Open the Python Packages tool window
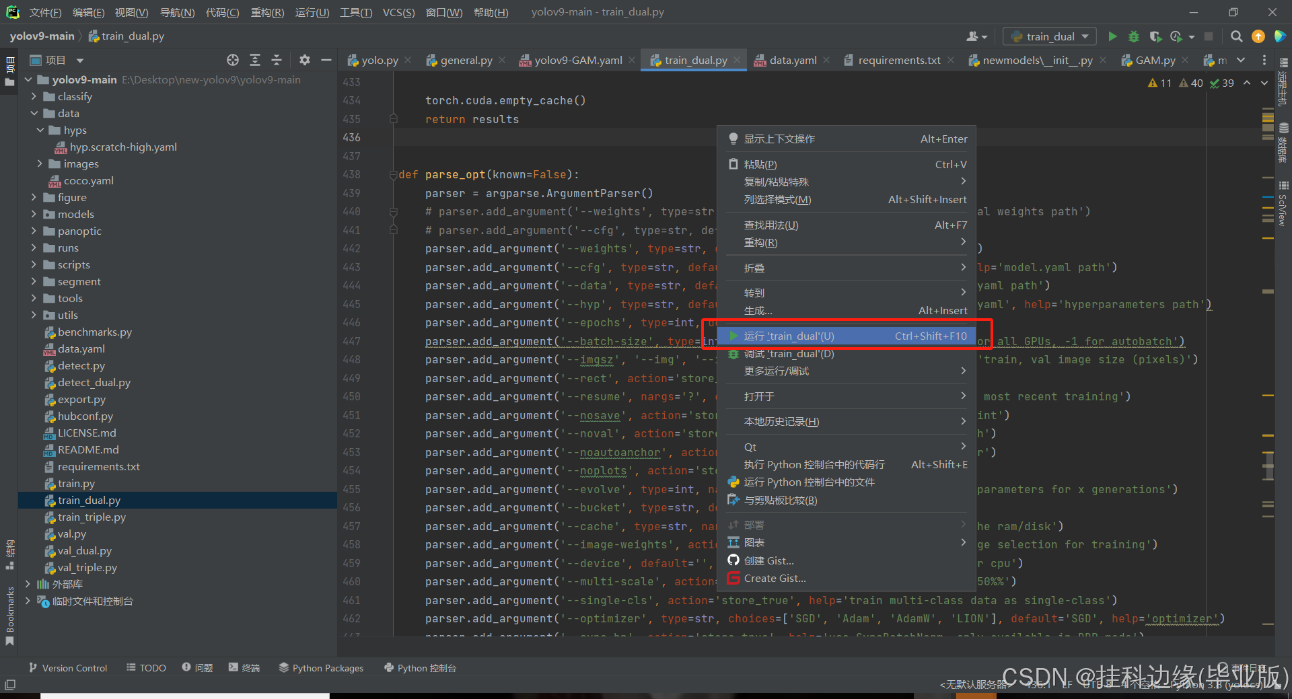Image resolution: width=1292 pixels, height=699 pixels. tap(321, 668)
